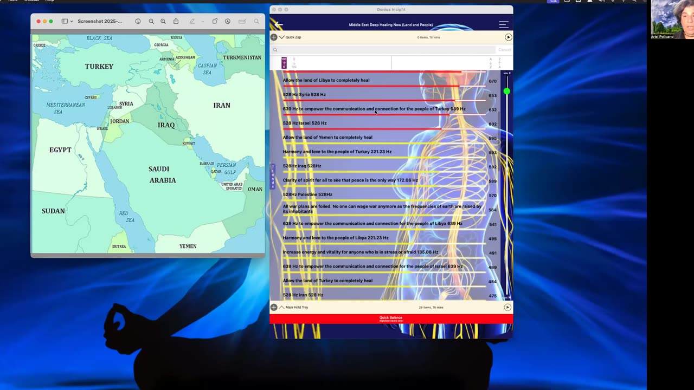Select 'Harmony and love to the people of Libya'

336,238
